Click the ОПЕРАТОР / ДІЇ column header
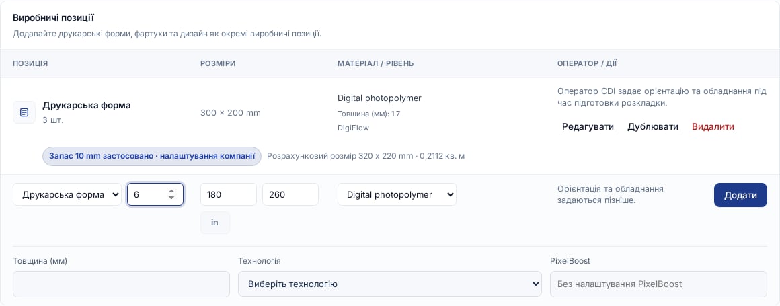Viewport: 780px width, 306px height. pyautogui.click(x=588, y=64)
